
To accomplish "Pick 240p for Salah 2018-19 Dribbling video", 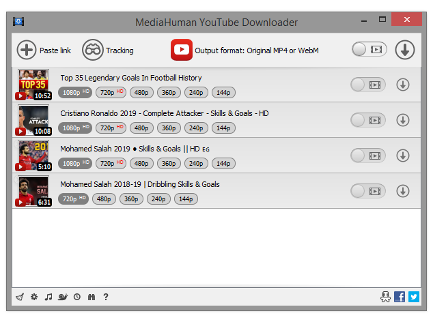I will 158,199.
